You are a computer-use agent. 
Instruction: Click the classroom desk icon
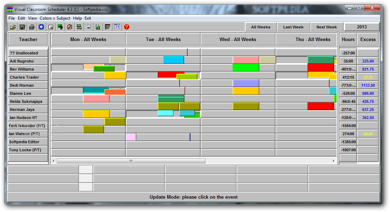point(79,27)
